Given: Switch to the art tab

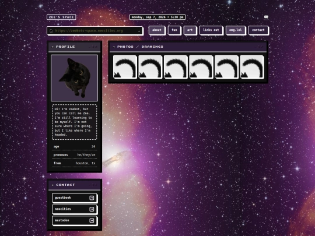Looking at the screenshot, I should pos(190,30).
